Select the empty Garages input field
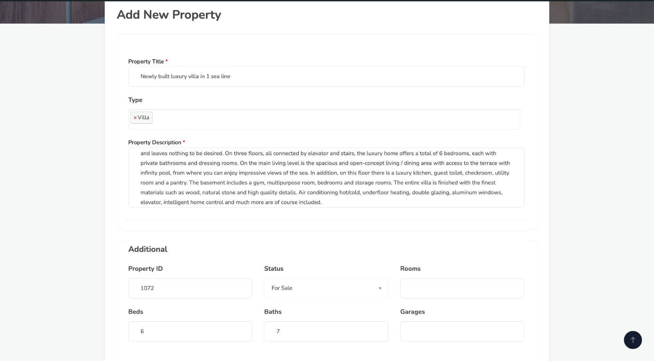Viewport: 654px width, 361px height. [462, 331]
